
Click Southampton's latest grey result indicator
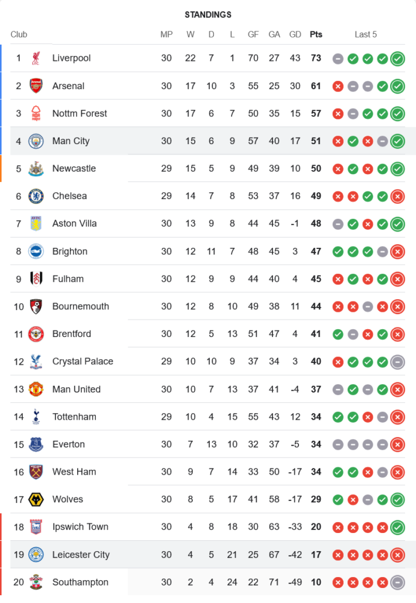coord(397,582)
